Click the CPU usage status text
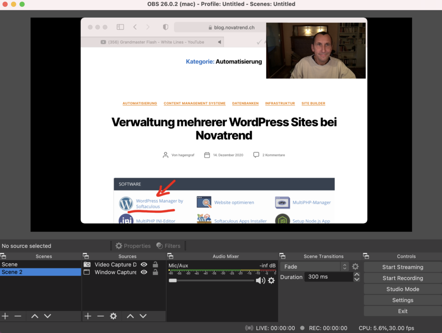The width and height of the screenshot is (442, 333). pyautogui.click(x=386, y=328)
